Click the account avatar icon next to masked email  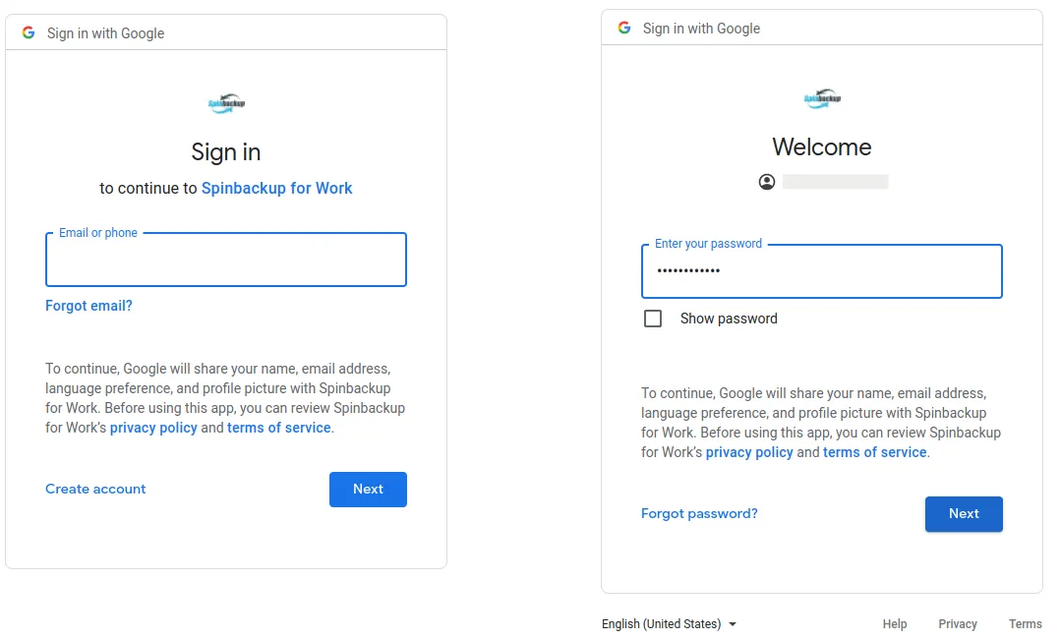click(766, 181)
